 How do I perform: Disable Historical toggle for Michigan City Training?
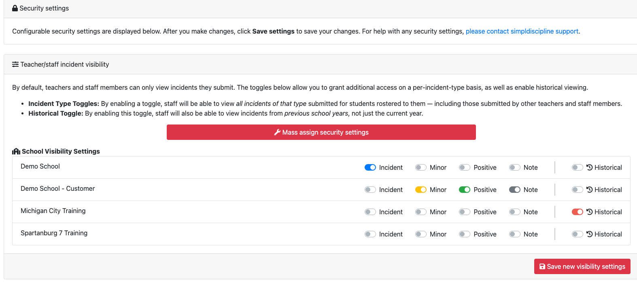pyautogui.click(x=577, y=212)
